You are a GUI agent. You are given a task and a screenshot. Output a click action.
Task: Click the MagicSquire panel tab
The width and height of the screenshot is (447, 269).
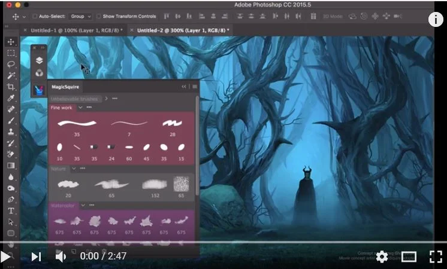click(65, 87)
